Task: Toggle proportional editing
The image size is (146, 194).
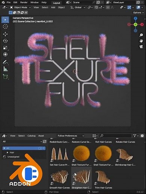Action: click(x=108, y=7)
